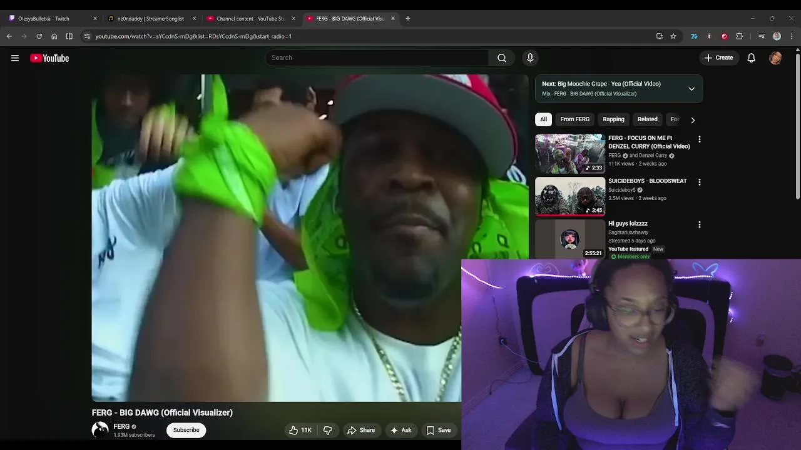Image resolution: width=801 pixels, height=450 pixels.
Task: Click the 1.93M subscribers text
Action: (x=134, y=435)
